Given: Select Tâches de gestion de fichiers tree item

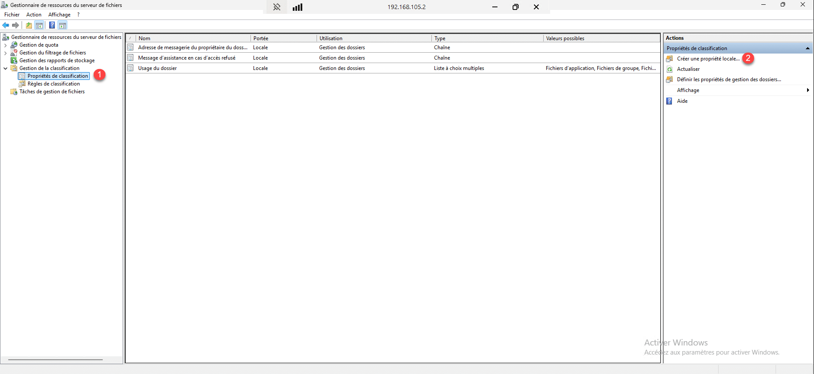Looking at the screenshot, I should tap(52, 92).
